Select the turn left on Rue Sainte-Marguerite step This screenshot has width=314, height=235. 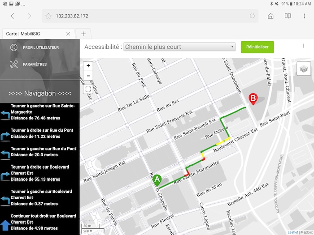[x=40, y=112]
